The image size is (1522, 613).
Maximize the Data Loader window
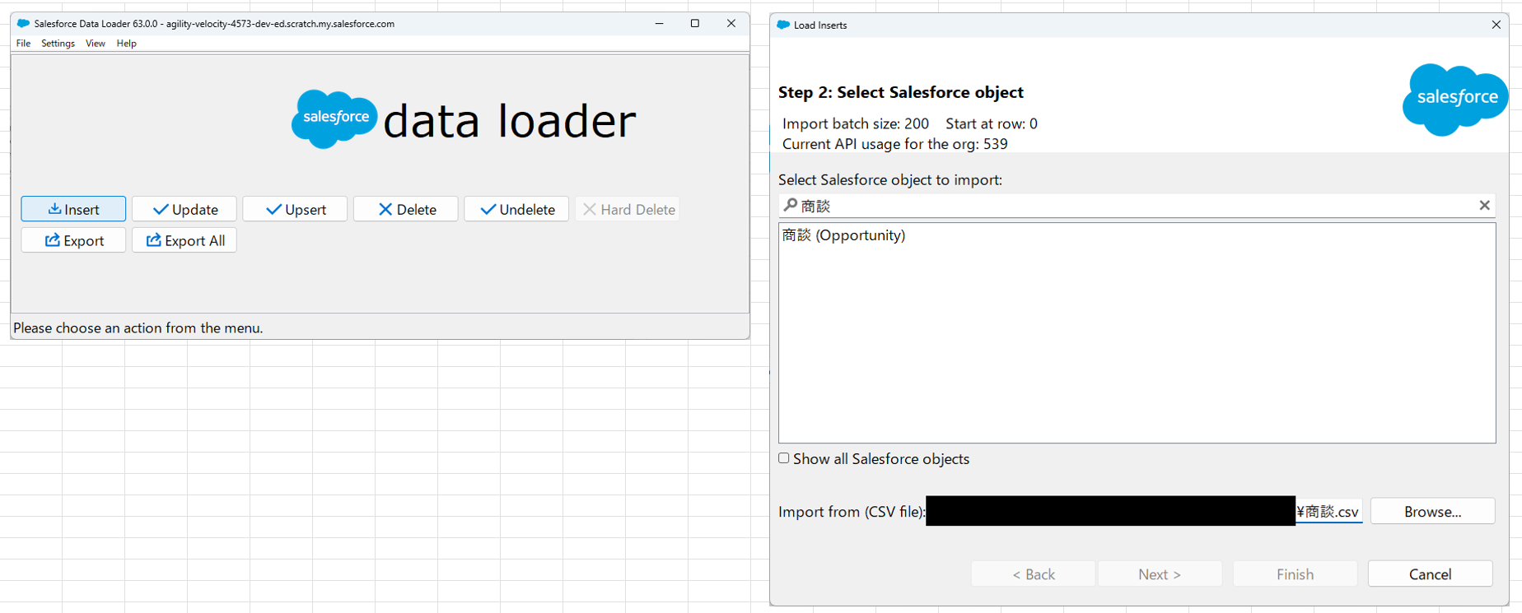(695, 24)
